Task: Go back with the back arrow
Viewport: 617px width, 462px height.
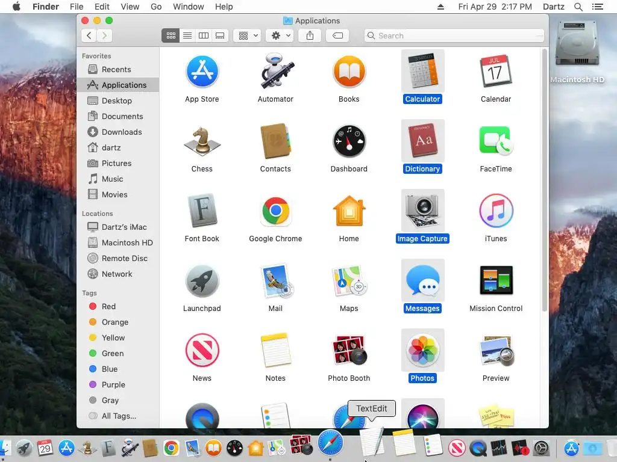Action: click(89, 35)
